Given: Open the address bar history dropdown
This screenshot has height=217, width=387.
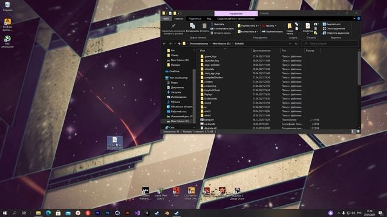Looking at the screenshot, I should coord(290,43).
